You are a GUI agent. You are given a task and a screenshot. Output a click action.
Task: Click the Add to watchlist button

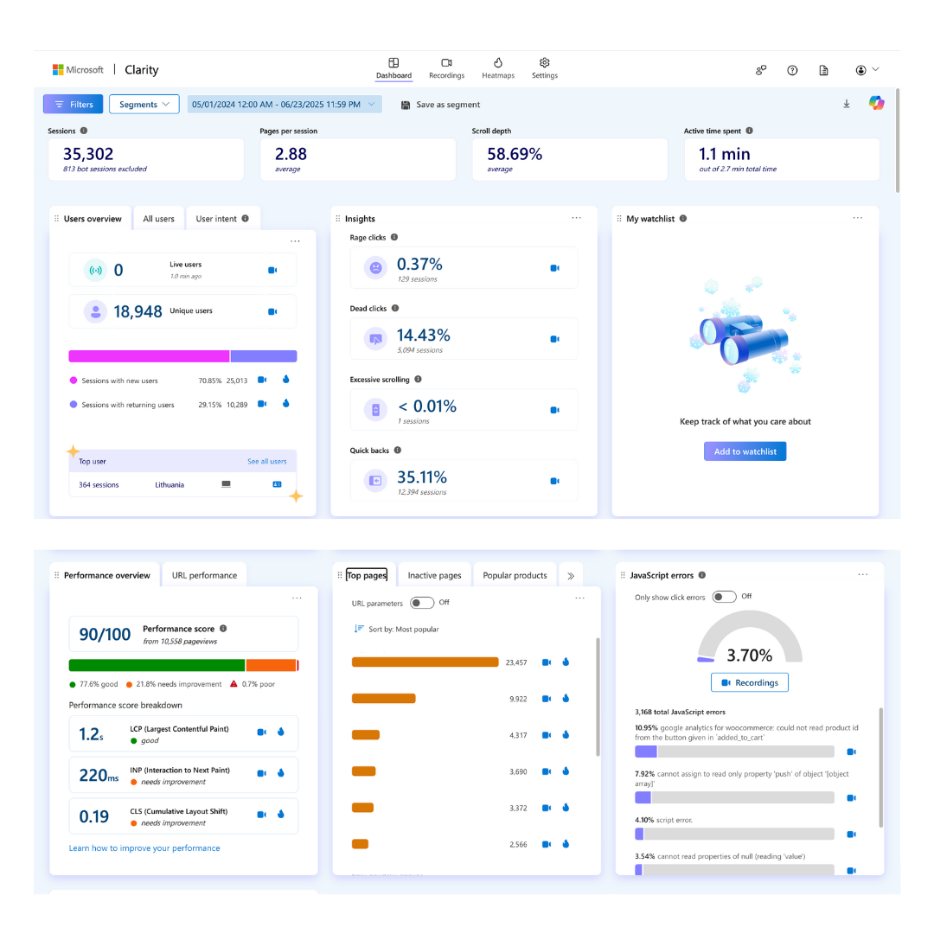point(745,451)
